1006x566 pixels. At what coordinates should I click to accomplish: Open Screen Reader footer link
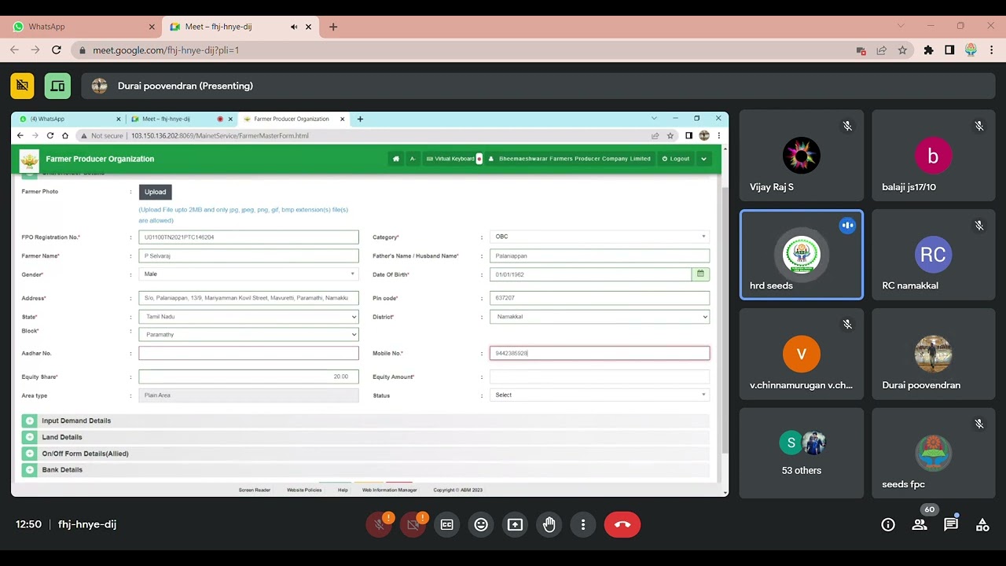tap(255, 490)
